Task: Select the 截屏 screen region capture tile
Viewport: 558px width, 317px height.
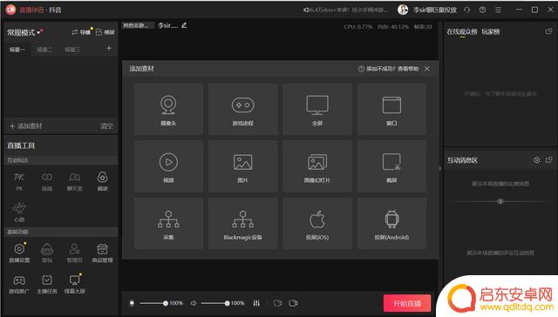Action: pyautogui.click(x=391, y=166)
